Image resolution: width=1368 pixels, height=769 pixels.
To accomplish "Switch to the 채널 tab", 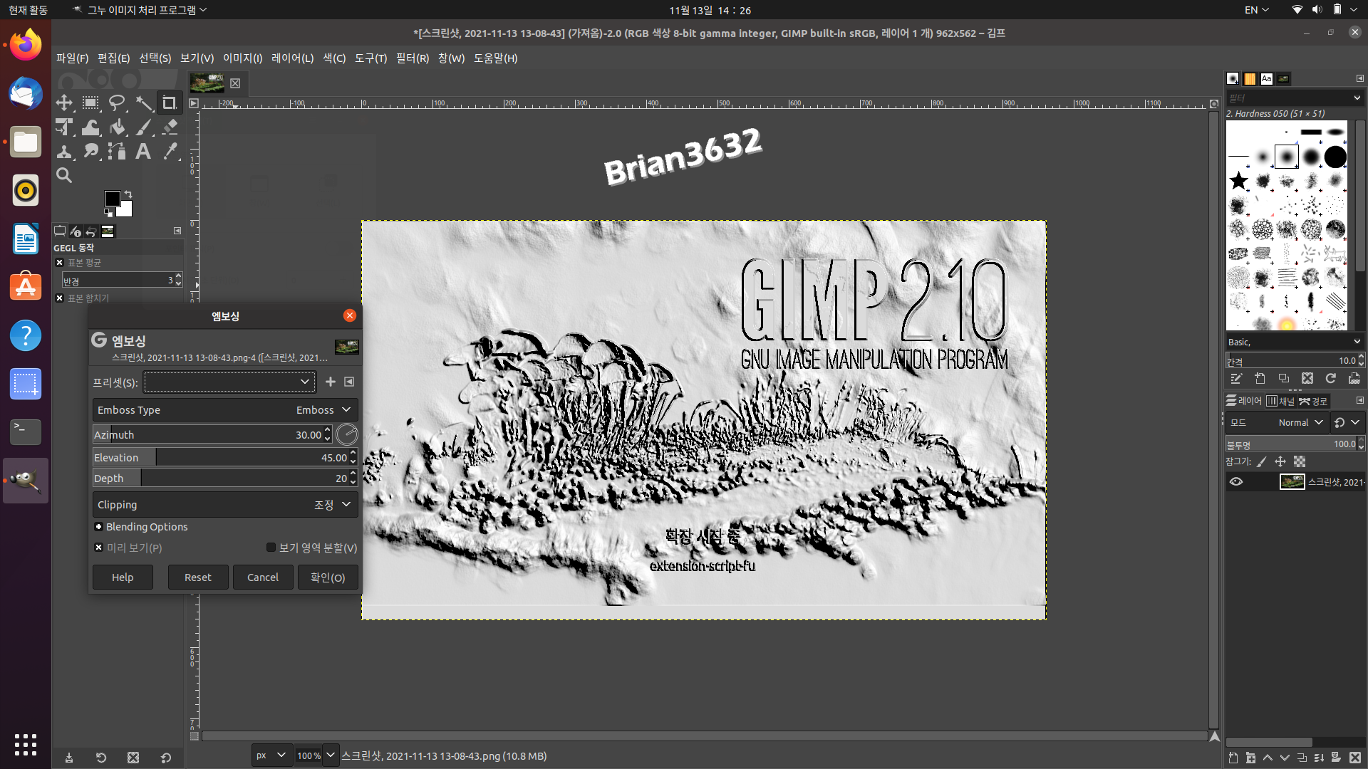I will coord(1280,401).
